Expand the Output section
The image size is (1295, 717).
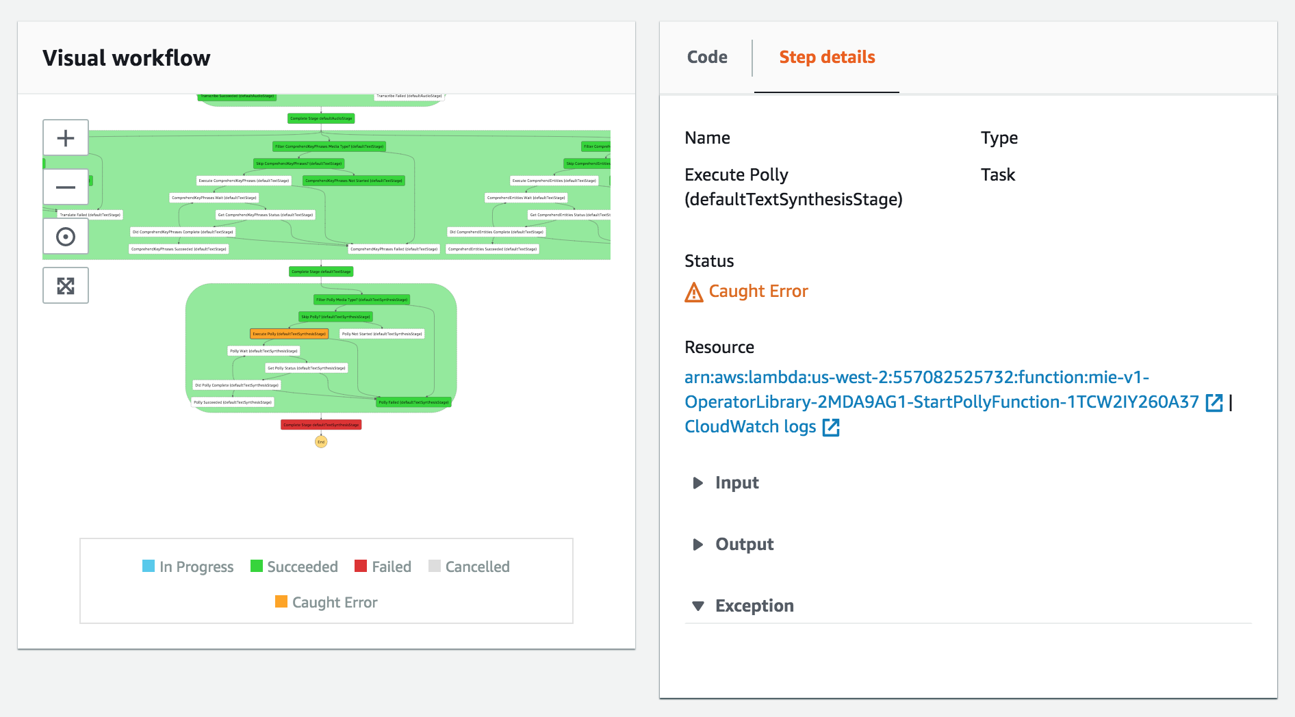(733, 545)
